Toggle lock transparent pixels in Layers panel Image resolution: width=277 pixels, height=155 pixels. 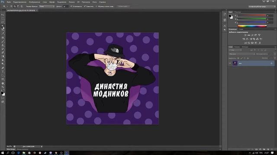tap(238, 58)
